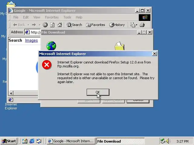The width and height of the screenshot is (194, 145).
Task: Click the horizontal scrollbar left arrow
Action: point(11,93)
